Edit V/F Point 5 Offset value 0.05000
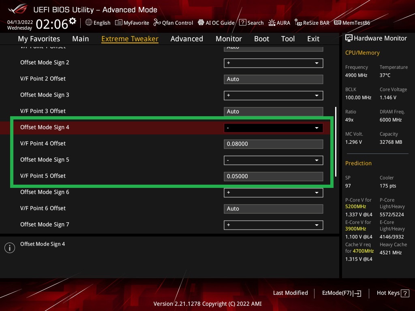415x311 pixels. (274, 177)
